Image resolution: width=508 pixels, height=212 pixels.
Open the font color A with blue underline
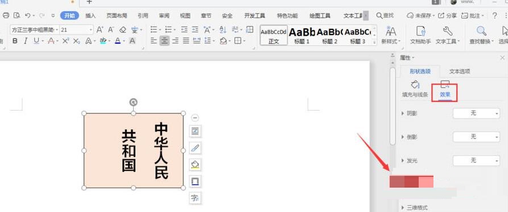point(118,41)
